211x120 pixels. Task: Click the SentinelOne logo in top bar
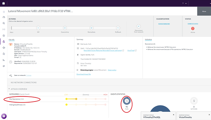pos(3,3)
